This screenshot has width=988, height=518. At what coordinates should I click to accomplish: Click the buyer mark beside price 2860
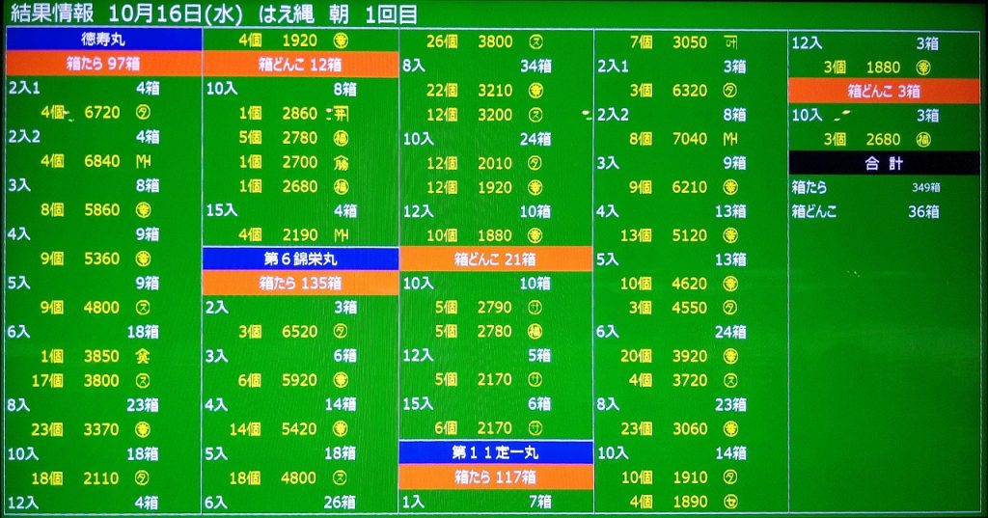click(x=340, y=113)
